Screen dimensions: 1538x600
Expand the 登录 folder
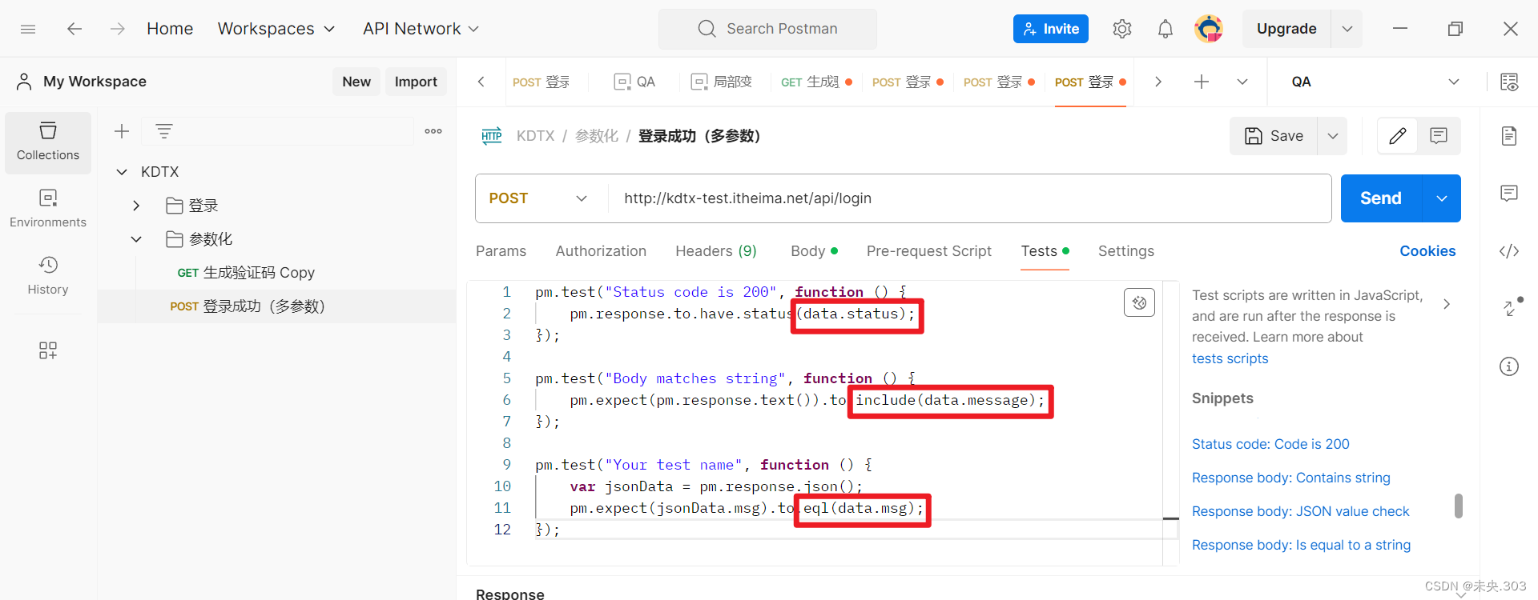pyautogui.click(x=136, y=206)
